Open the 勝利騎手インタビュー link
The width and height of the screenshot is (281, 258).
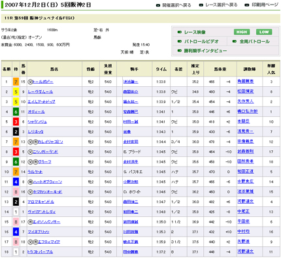click(x=205, y=51)
